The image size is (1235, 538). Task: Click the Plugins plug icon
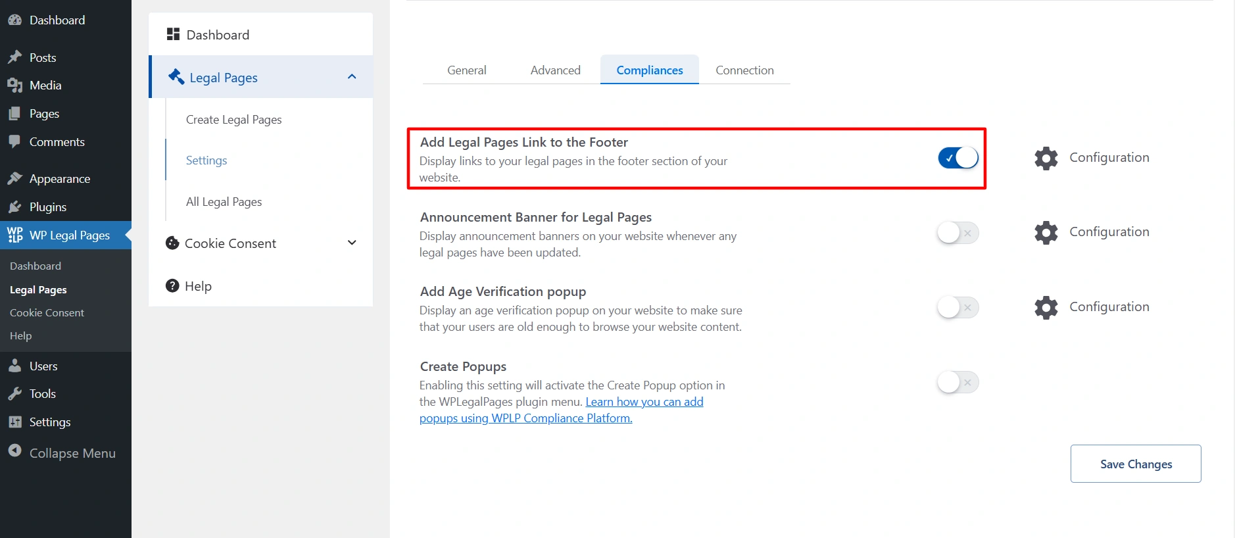14,207
